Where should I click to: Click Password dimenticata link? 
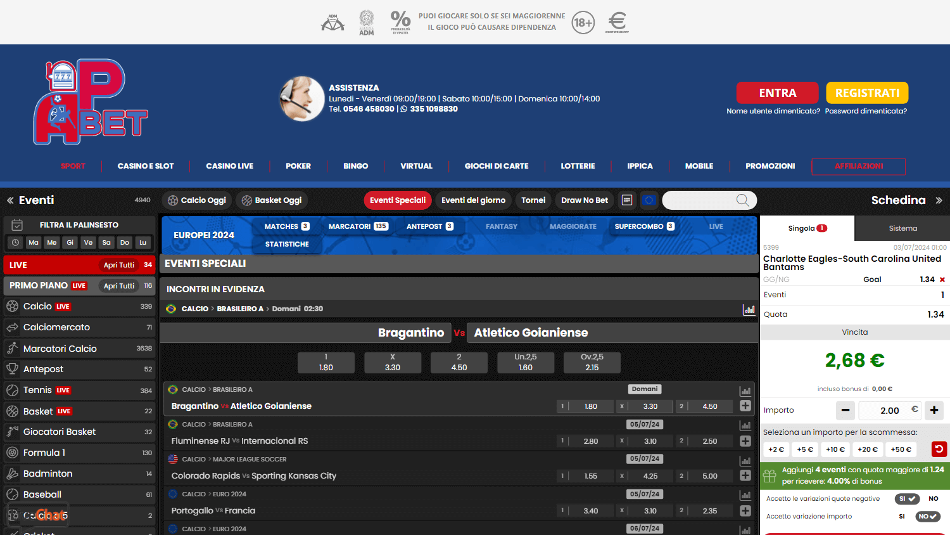pos(866,111)
